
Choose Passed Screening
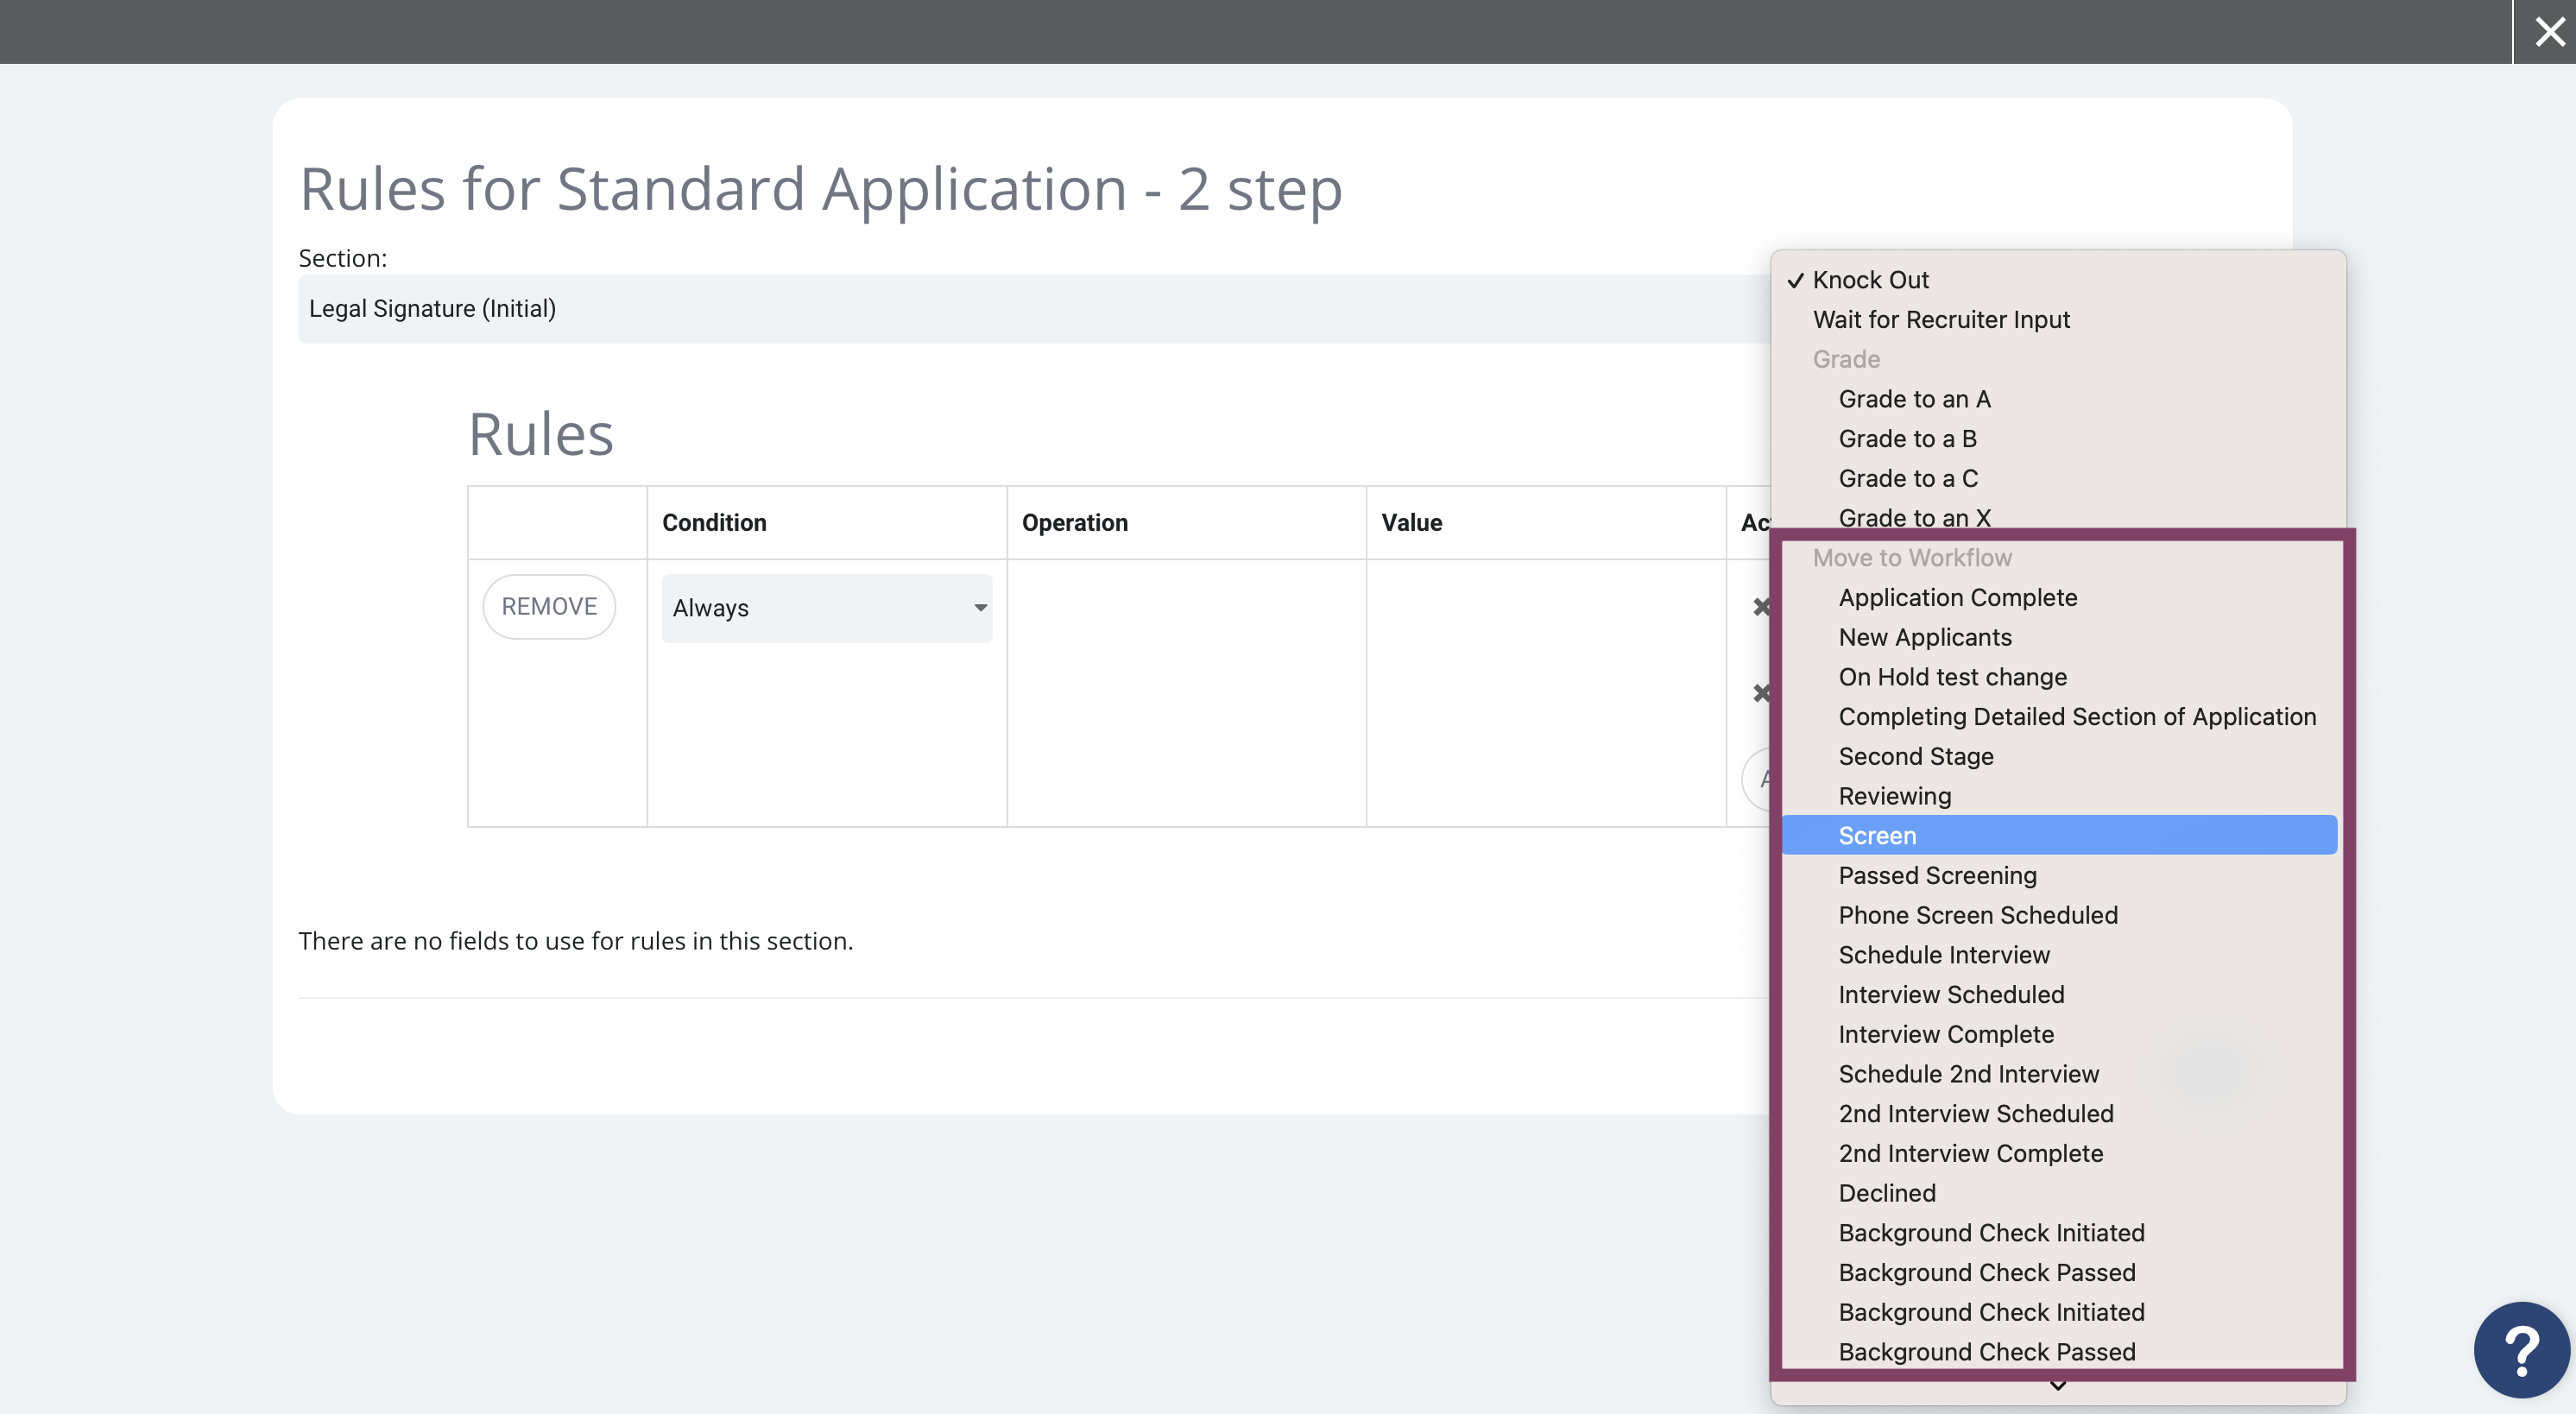coord(2059,876)
